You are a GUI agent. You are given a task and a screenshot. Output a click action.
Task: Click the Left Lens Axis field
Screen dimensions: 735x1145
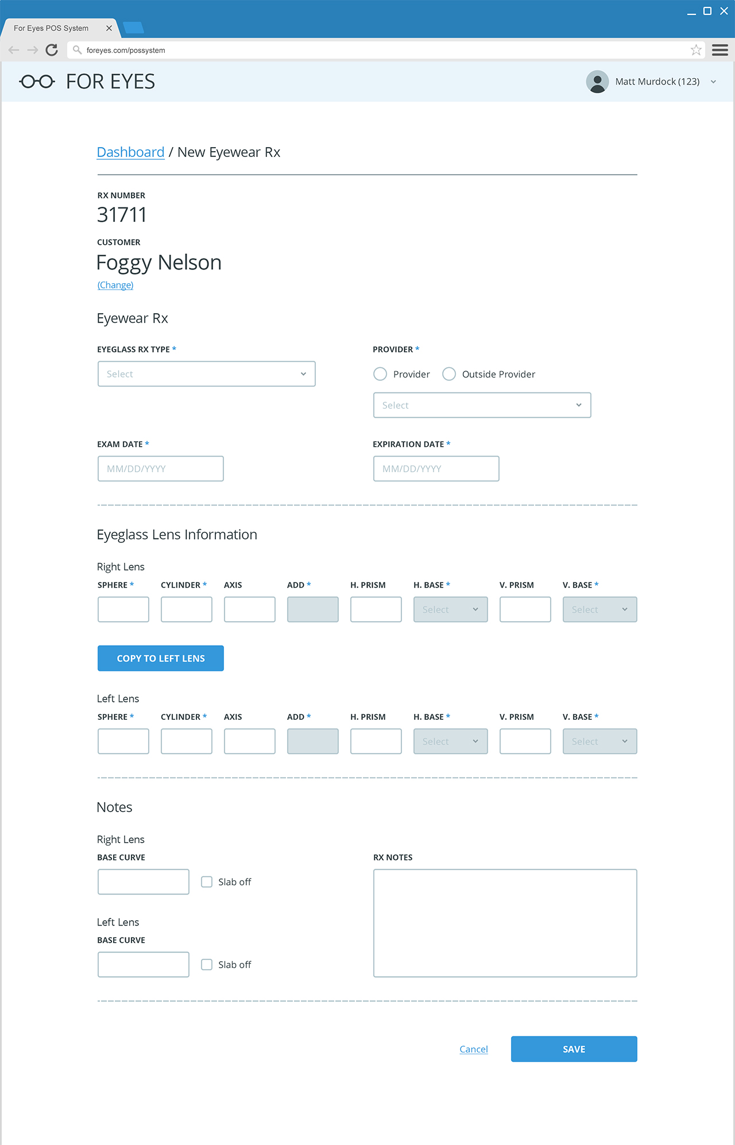coord(250,741)
